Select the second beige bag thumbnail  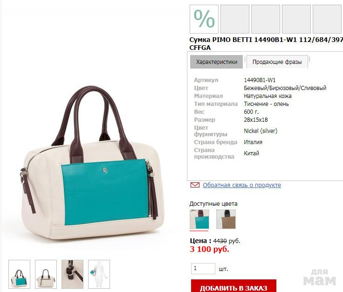click(x=46, y=274)
